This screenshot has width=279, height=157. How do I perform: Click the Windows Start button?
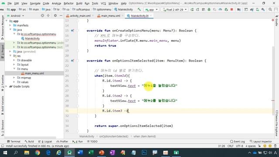5,153
